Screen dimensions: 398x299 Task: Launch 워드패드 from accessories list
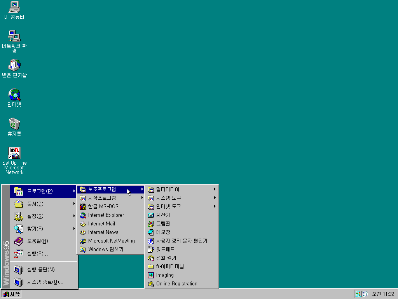[x=182, y=250]
